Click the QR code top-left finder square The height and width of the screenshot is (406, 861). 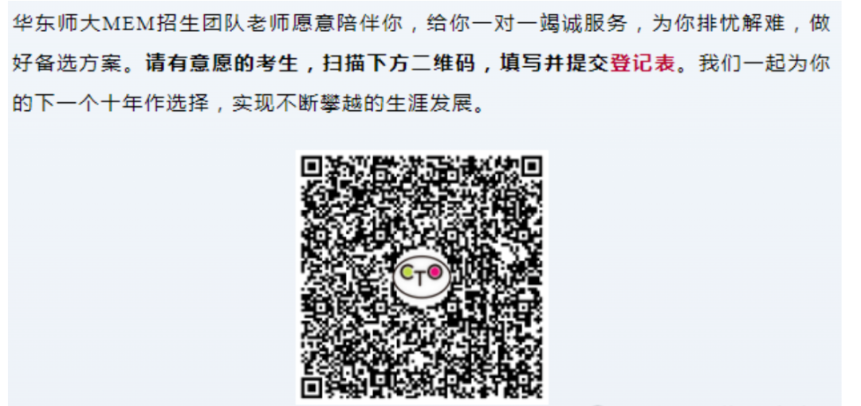312,166
